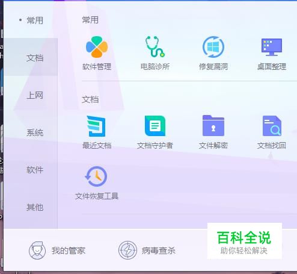Click the 电脑诊所 label text
Image resolution: width=297 pixels, height=274 pixels.
pyautogui.click(x=155, y=67)
